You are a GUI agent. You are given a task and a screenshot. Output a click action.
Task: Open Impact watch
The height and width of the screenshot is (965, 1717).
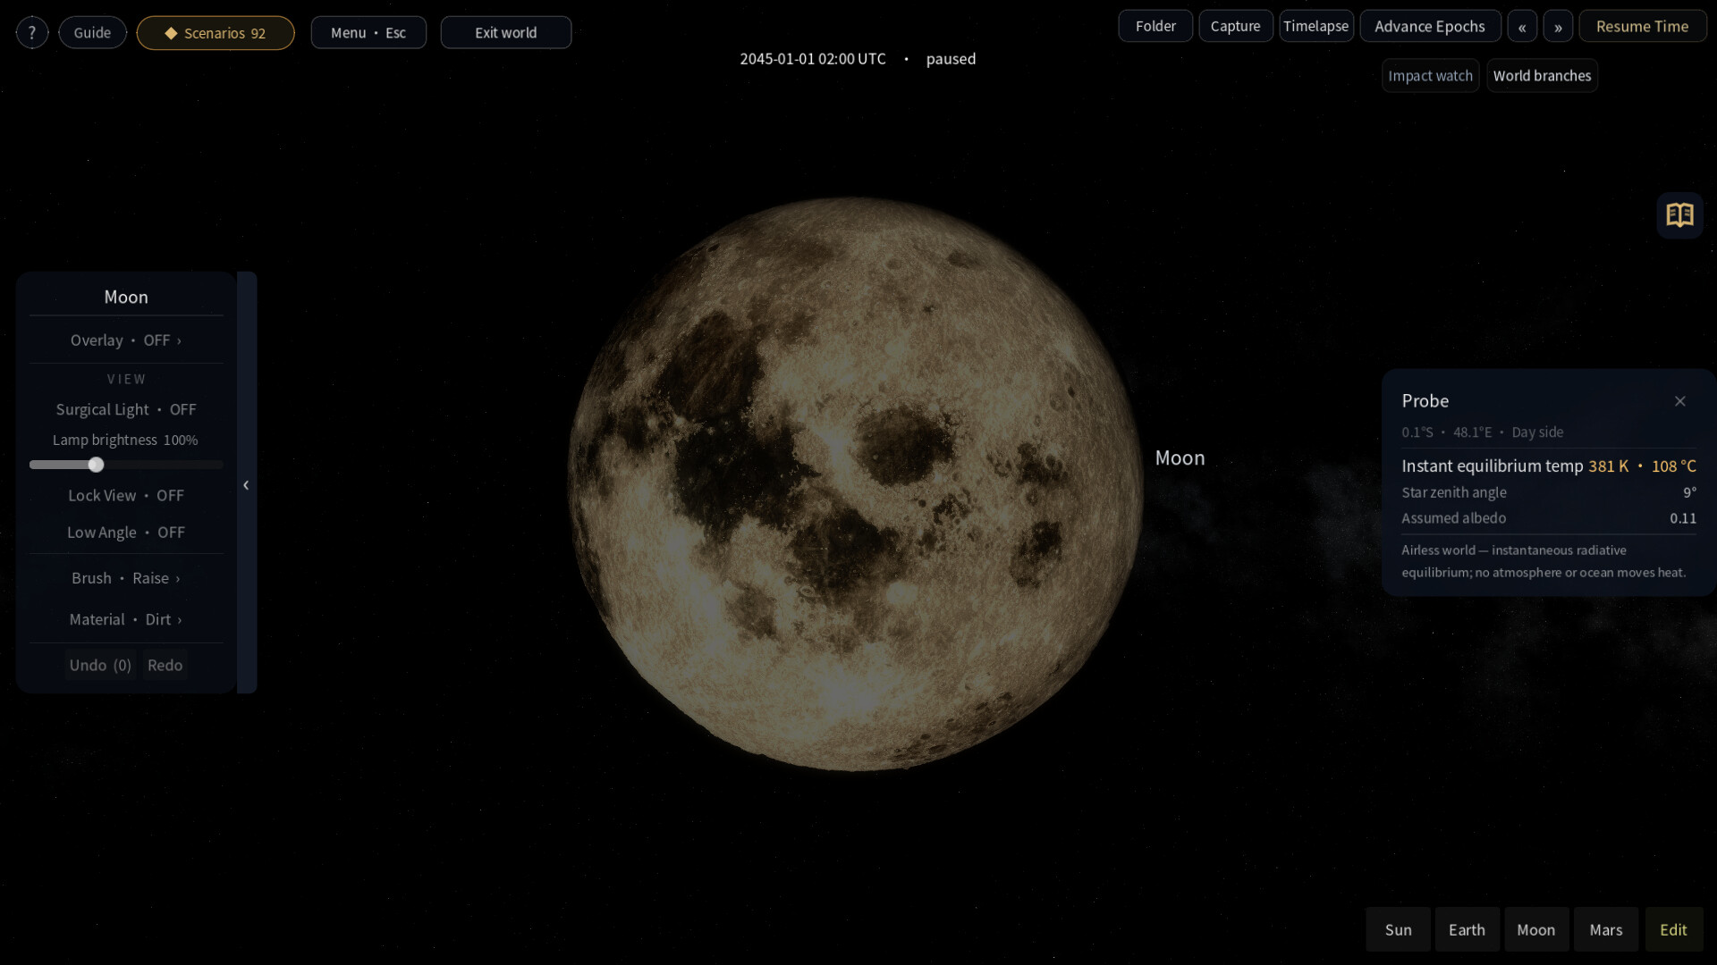[x=1430, y=76]
